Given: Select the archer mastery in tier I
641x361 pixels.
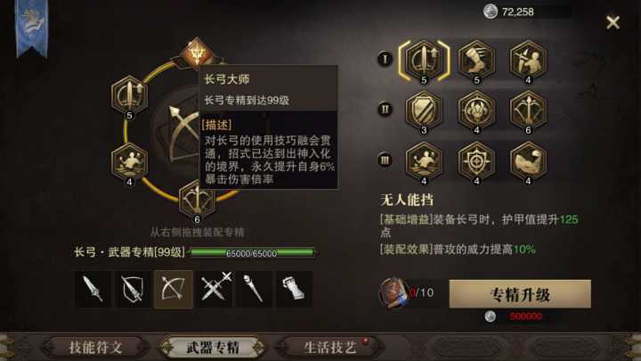Looking at the screenshot, I should coord(528,61).
